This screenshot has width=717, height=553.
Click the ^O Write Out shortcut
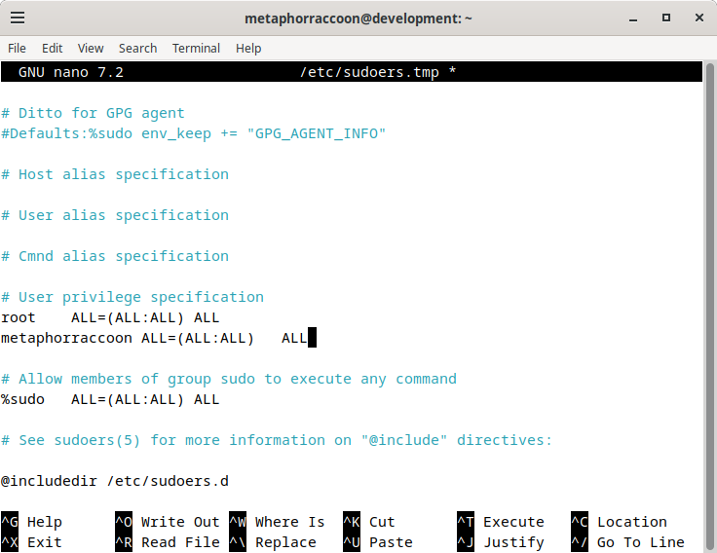pos(168,522)
